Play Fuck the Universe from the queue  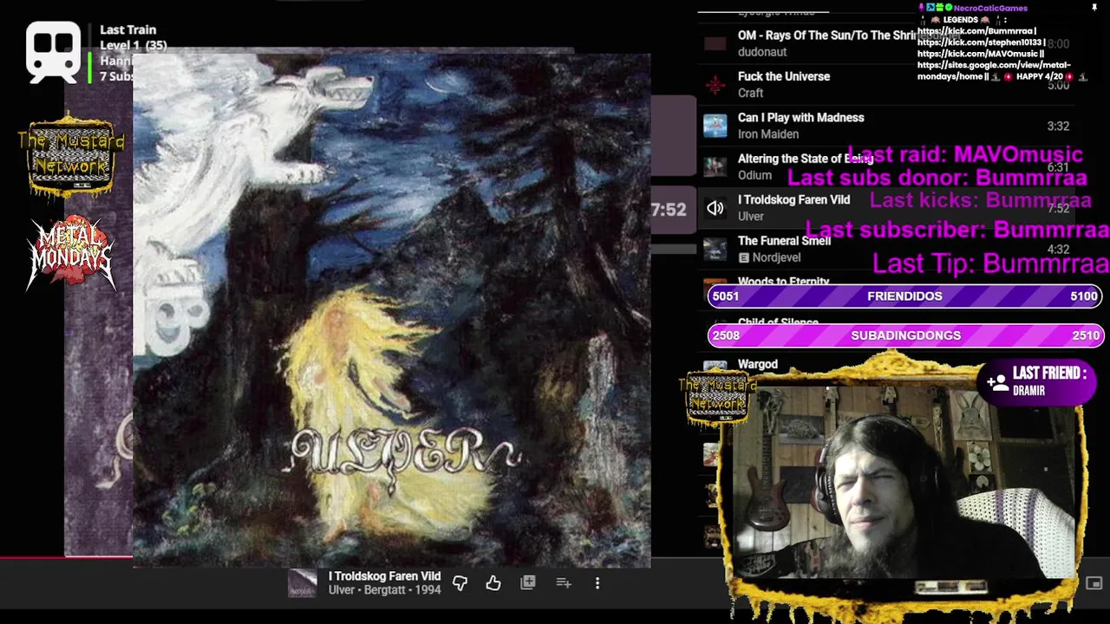click(784, 76)
